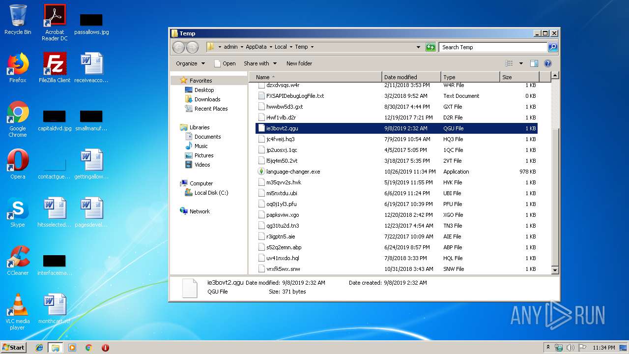Expand the Temp breadcrumb arrow
Image resolution: width=629 pixels, height=354 pixels.
(312, 47)
